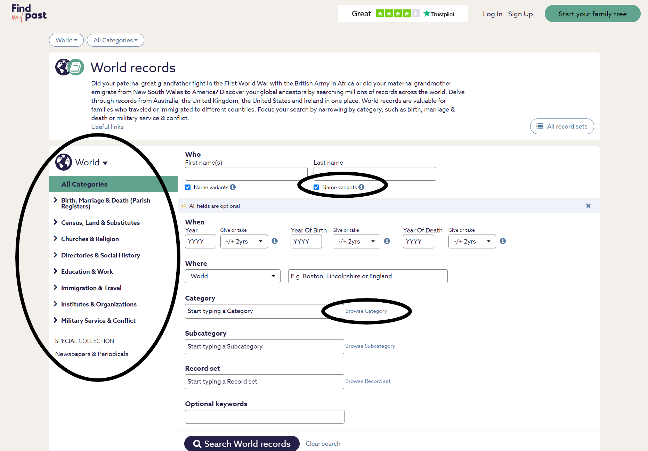Viewport: 648px width, 451px height.
Task: Select Military Service & Conflict category
Action: pos(98,321)
